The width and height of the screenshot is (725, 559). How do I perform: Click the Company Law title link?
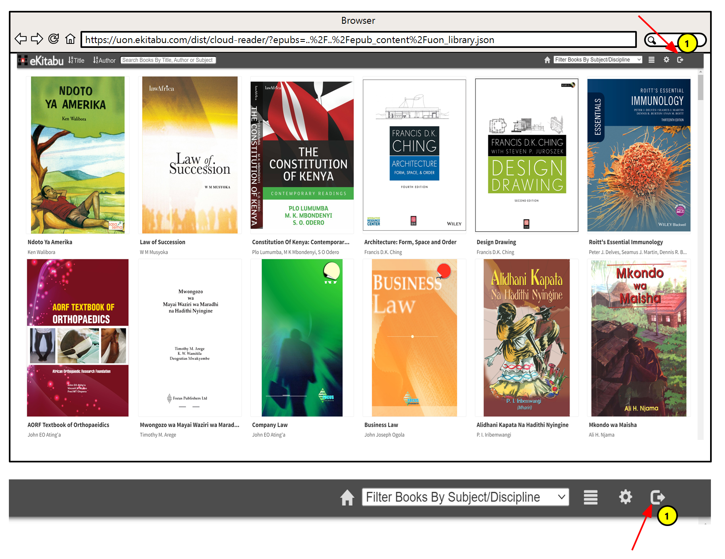point(270,425)
